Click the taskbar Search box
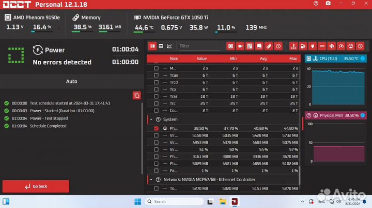This screenshot has width=372, height=208. (174, 202)
